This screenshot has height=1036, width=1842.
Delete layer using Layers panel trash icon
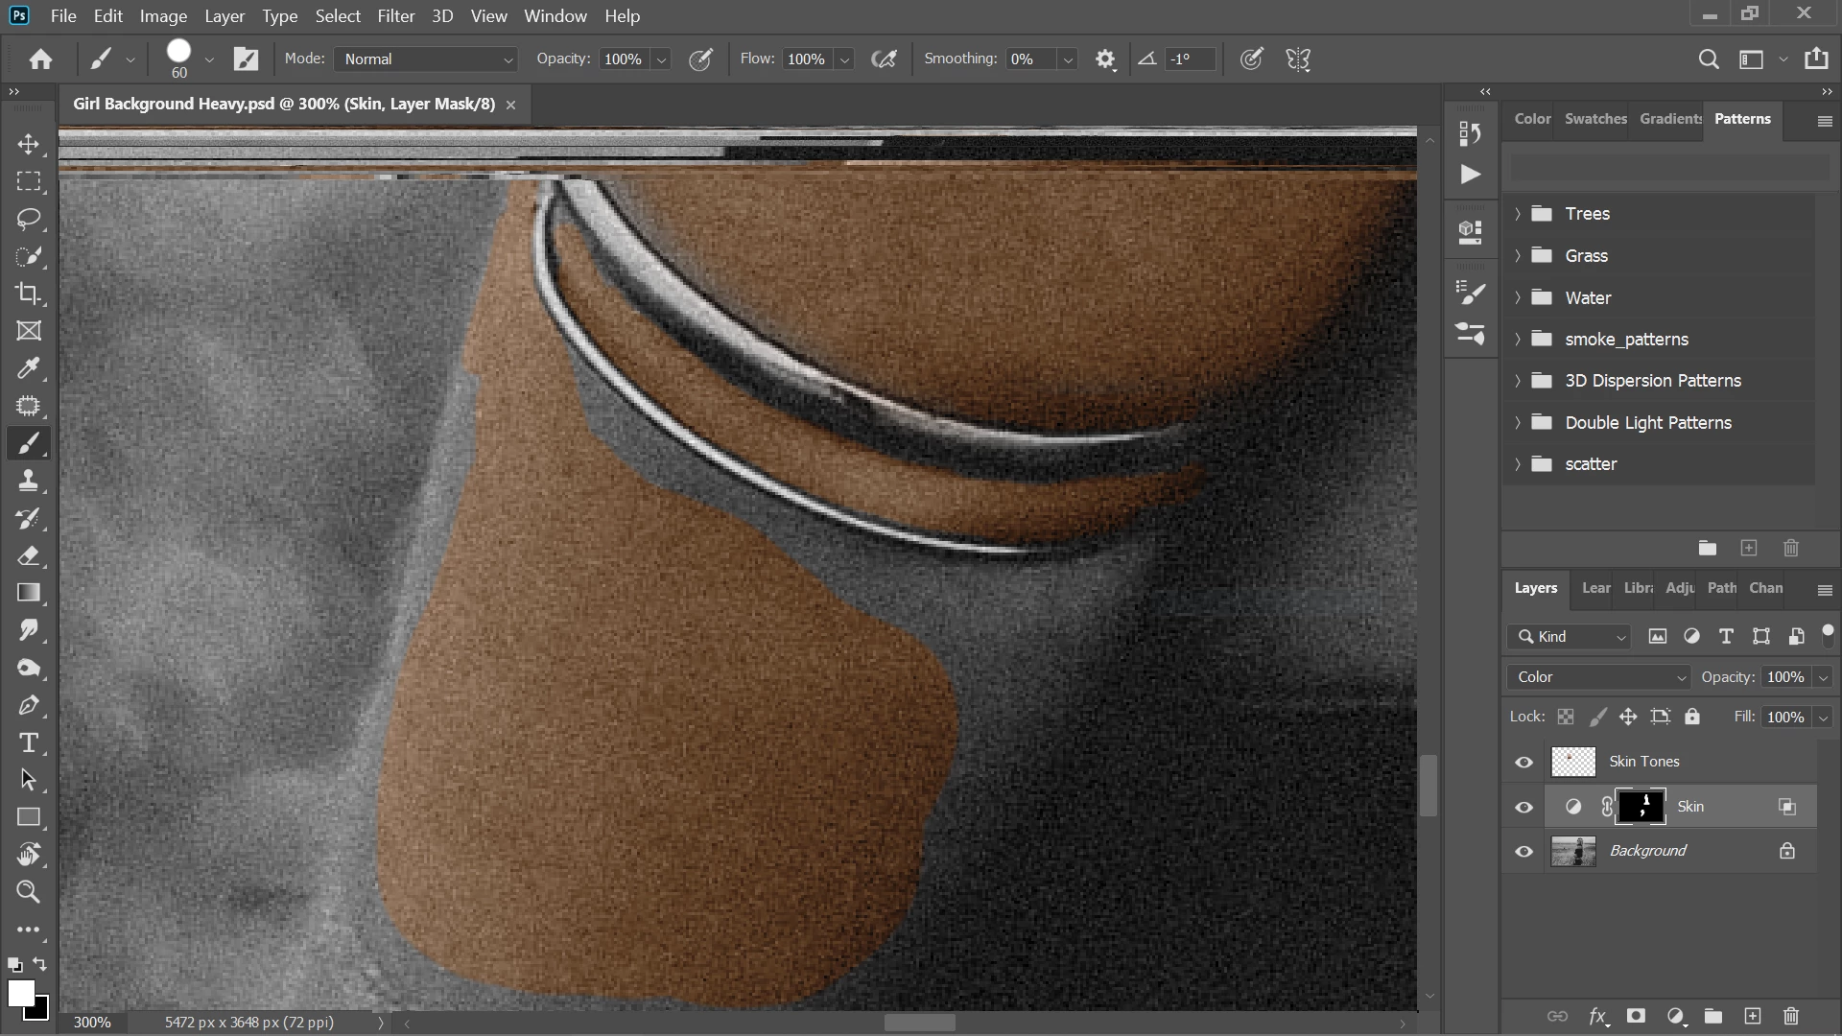pyautogui.click(x=1790, y=1016)
